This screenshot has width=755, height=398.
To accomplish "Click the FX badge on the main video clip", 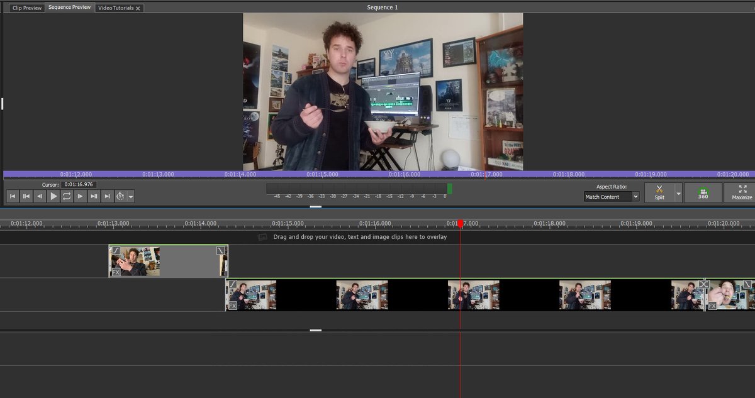I will (233, 305).
